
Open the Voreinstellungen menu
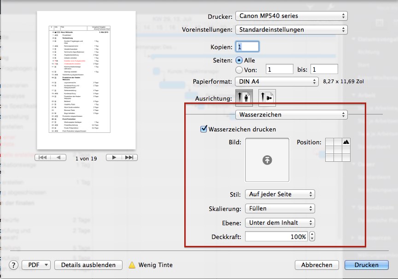pos(291,29)
